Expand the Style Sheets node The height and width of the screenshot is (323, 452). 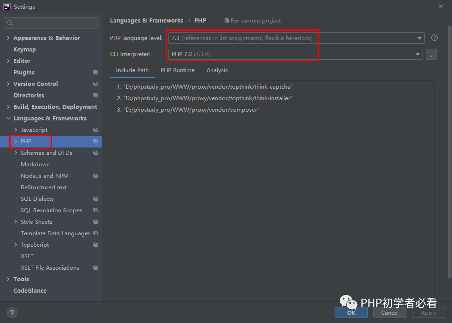click(x=16, y=222)
